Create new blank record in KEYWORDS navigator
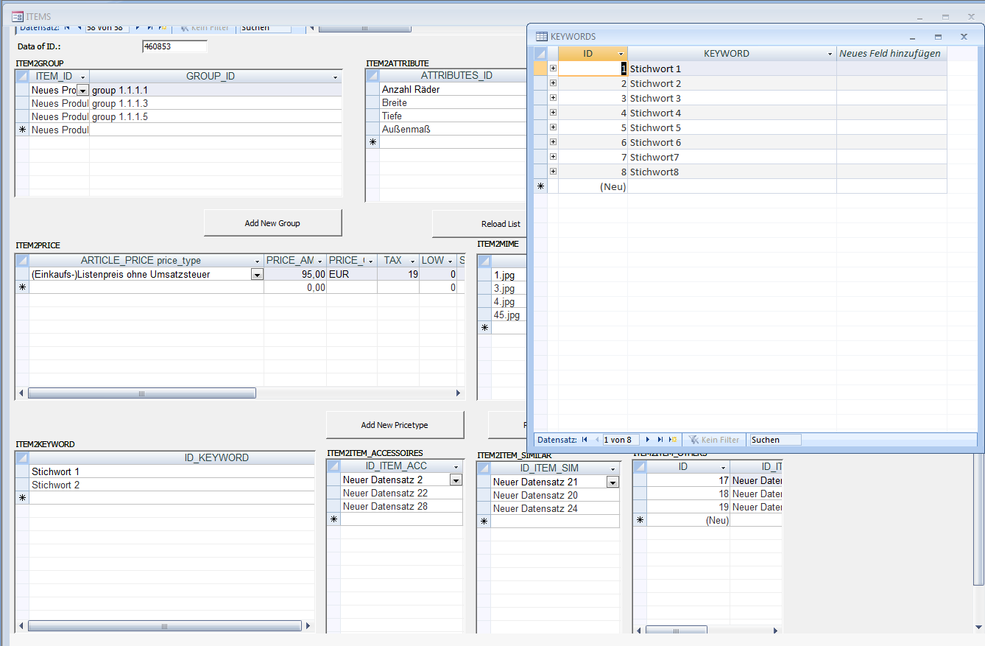 coord(673,440)
